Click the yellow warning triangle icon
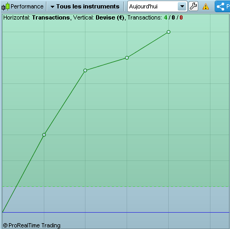Screen dimensions: 230x229 [206, 6]
